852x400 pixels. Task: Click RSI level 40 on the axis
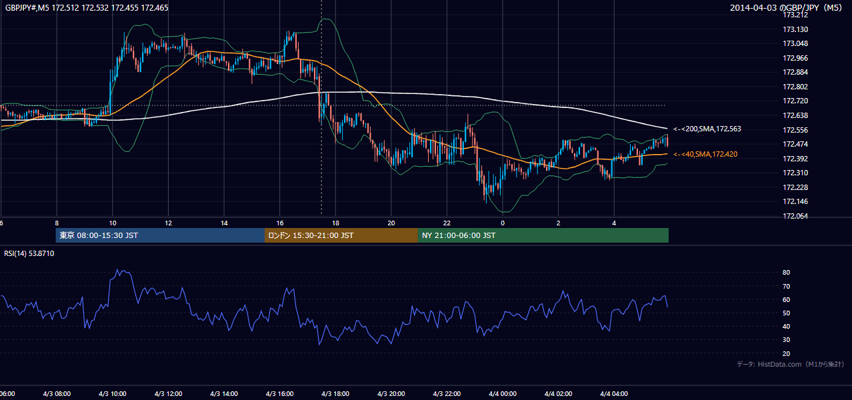[787, 326]
